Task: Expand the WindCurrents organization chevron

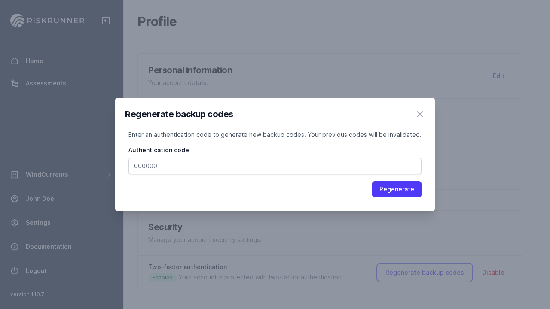Action: 109,175
